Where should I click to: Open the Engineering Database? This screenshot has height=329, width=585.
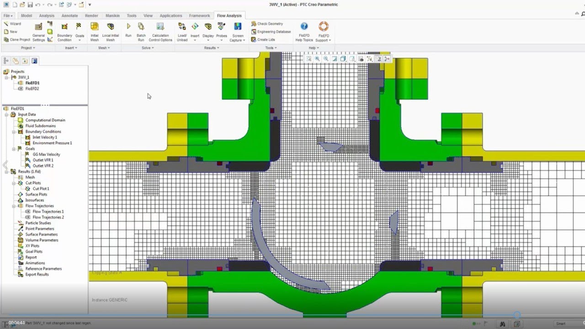[x=271, y=32]
